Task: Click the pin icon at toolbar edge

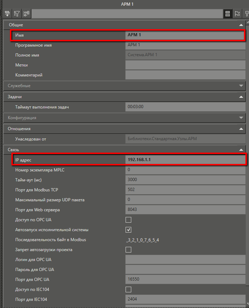Action: tap(247, 14)
